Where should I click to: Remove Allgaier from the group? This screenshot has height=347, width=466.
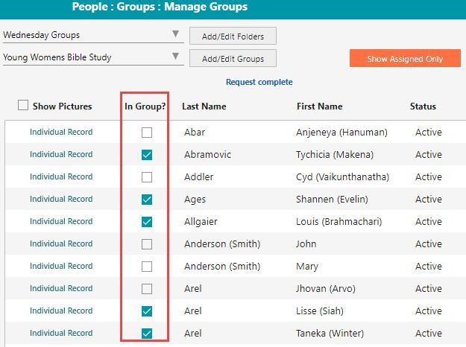pos(147,222)
